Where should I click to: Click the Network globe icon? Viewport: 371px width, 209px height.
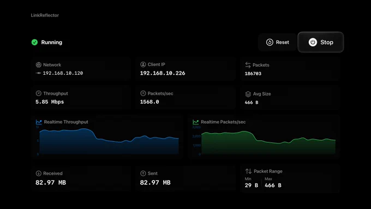point(38,64)
